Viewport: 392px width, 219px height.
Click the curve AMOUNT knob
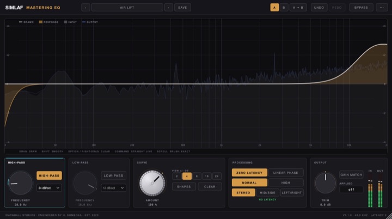(152, 183)
